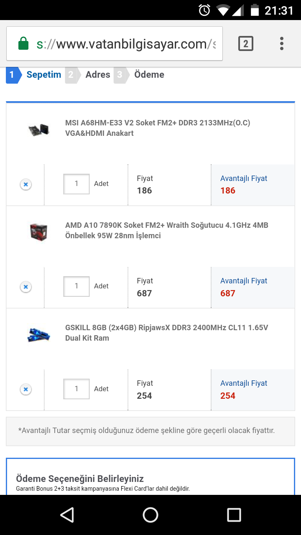Open Android recent apps overview

(x=234, y=515)
